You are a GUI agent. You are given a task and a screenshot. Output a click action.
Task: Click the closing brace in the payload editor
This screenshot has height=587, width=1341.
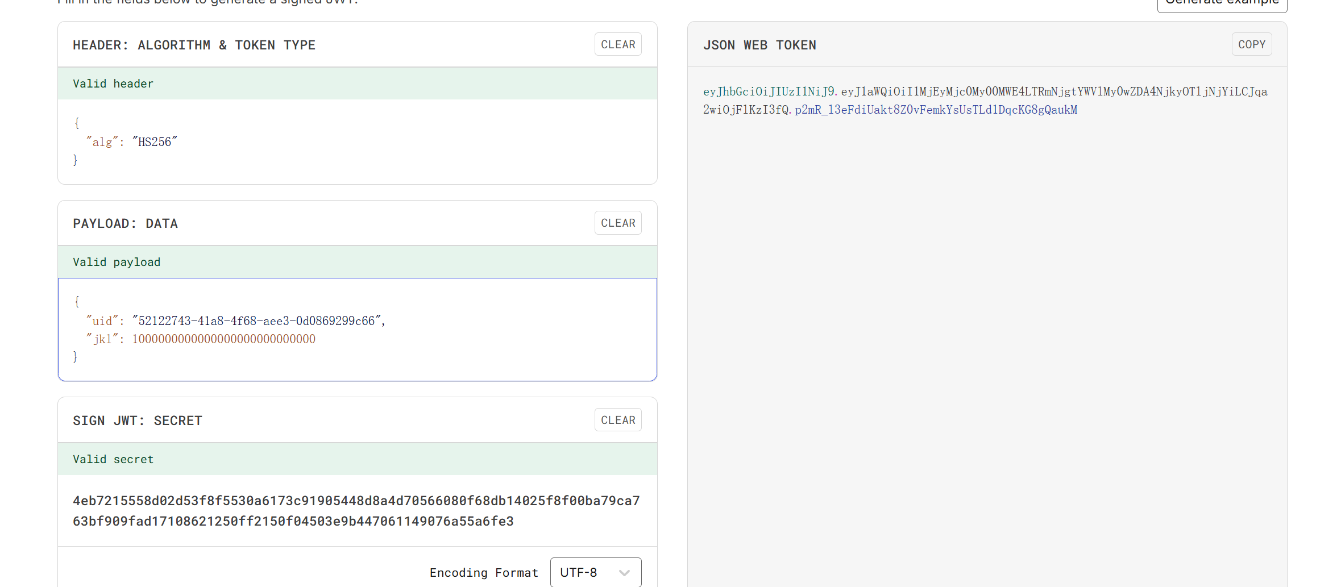[75, 356]
